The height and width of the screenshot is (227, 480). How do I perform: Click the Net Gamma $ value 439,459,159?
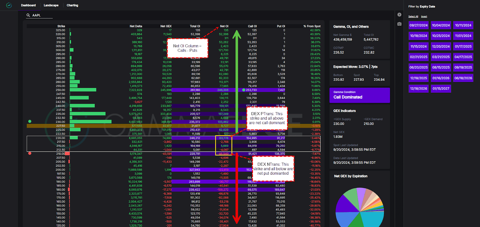343,39
